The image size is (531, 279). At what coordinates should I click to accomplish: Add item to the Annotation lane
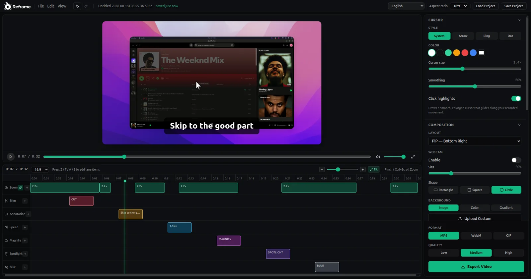coord(28,214)
